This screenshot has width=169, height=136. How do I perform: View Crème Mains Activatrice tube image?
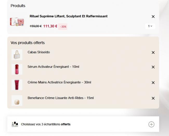[x=17, y=85]
